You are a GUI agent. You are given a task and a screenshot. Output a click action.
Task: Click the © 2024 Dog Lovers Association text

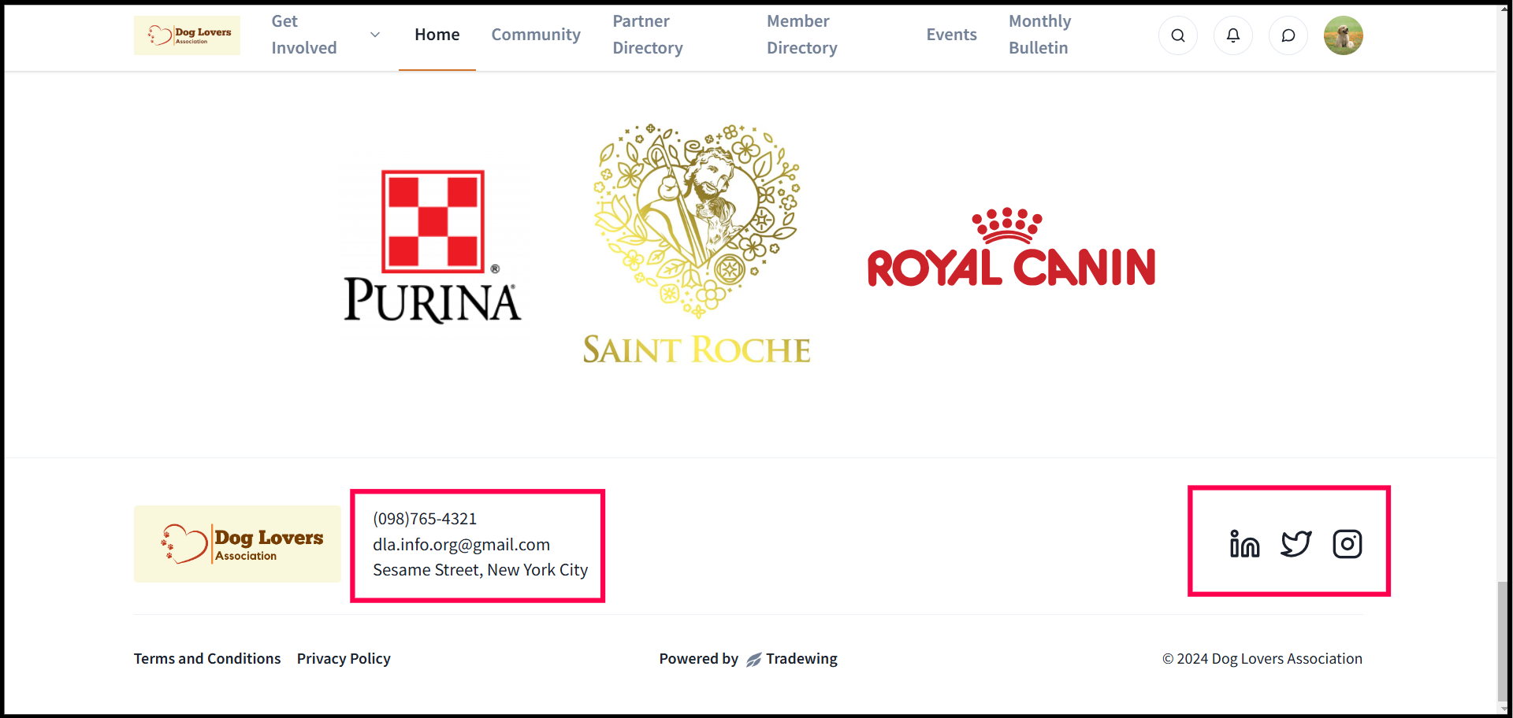tap(1262, 659)
